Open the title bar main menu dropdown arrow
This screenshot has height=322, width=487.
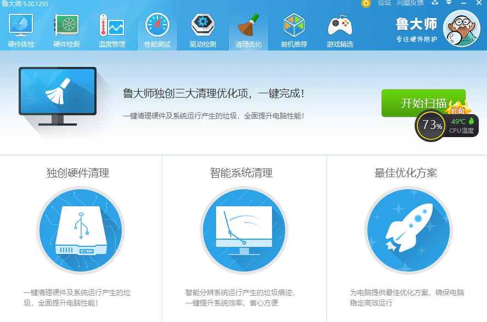click(x=449, y=3)
